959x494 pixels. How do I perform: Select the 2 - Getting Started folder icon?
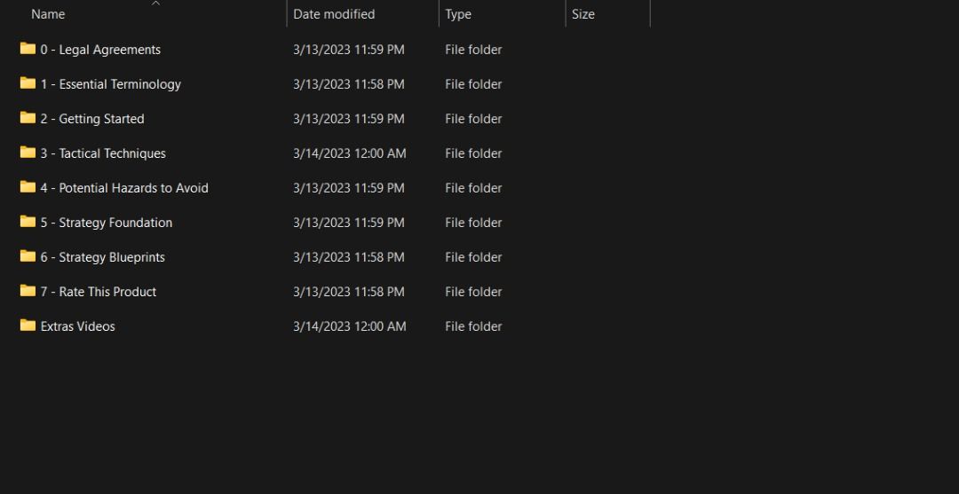point(28,118)
